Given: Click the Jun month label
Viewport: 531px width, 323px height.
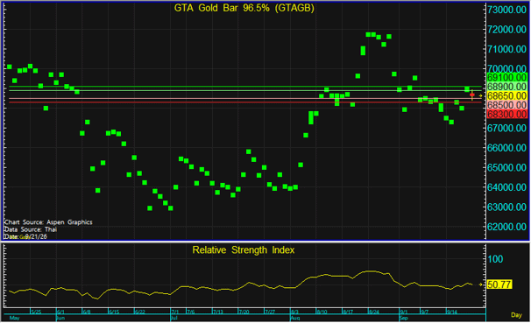Looking at the screenshot, I should coord(60,318).
